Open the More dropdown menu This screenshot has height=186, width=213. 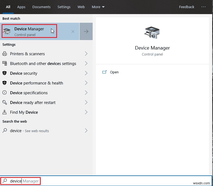98,7
